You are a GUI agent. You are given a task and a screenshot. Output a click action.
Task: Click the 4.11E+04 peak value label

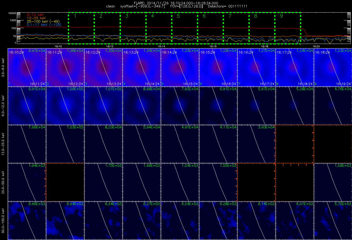[228, 127]
